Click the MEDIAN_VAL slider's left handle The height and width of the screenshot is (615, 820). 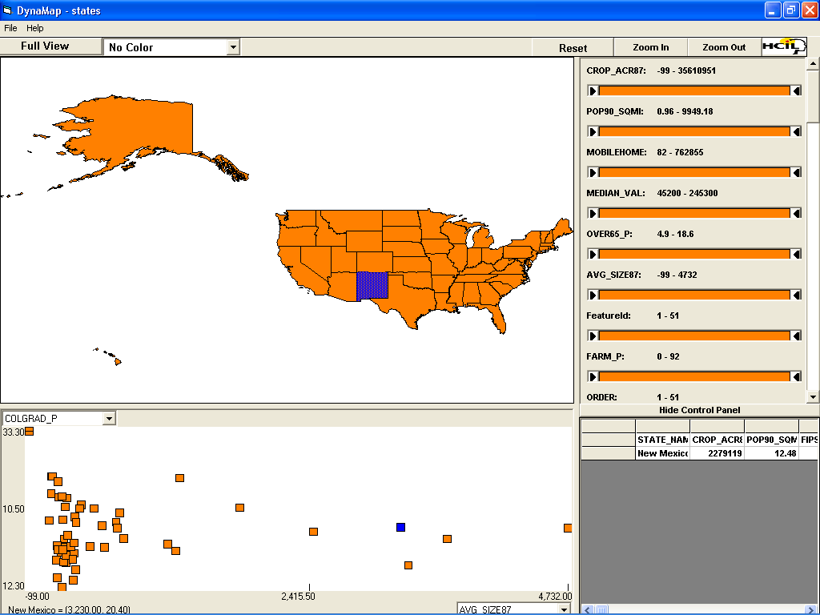[593, 213]
